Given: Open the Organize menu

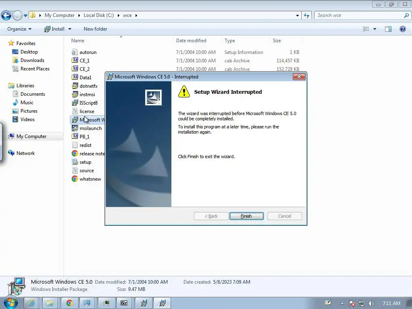Looking at the screenshot, I should click(19, 29).
